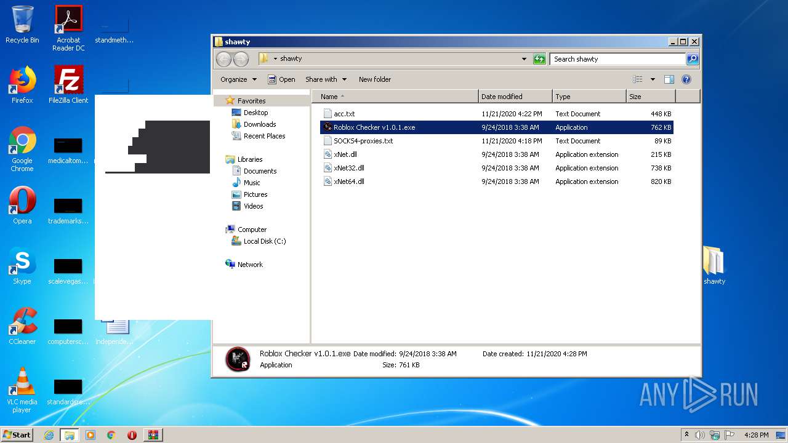Click the Opera taskbar icon
Screen dimensions: 788x443
tap(132, 435)
